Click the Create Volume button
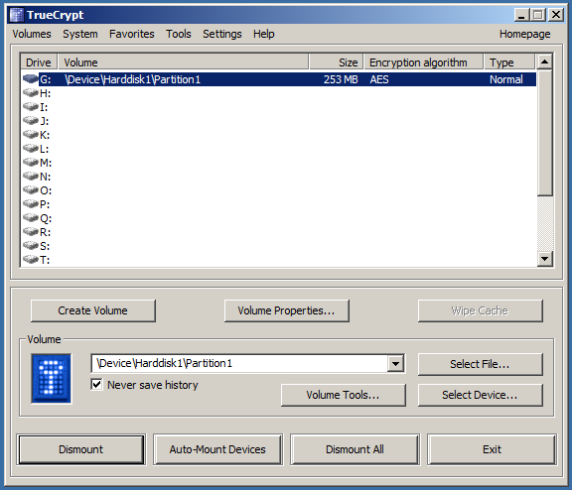The height and width of the screenshot is (490, 572). click(x=93, y=310)
